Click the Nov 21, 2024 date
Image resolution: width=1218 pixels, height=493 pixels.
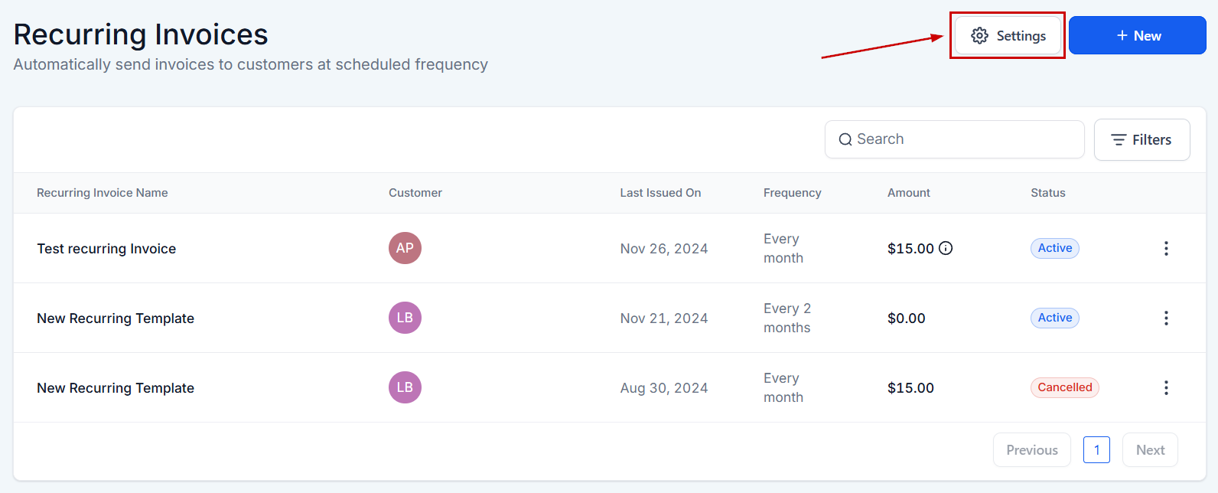click(664, 318)
